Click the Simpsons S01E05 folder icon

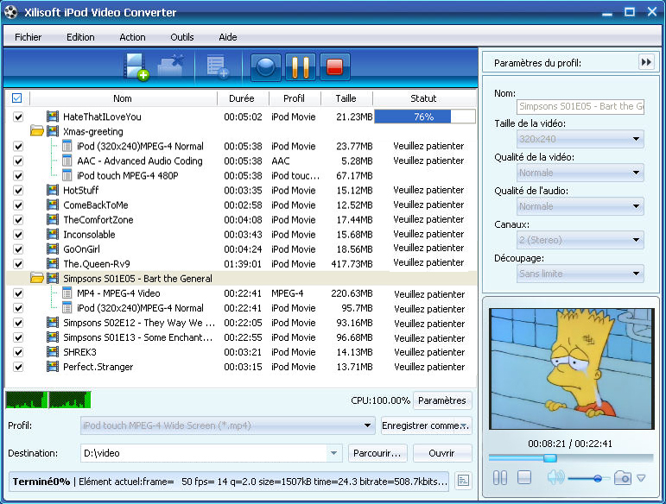pos(37,278)
